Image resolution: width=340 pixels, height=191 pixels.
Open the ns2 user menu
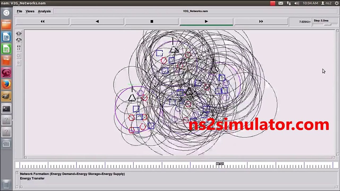point(326,3)
